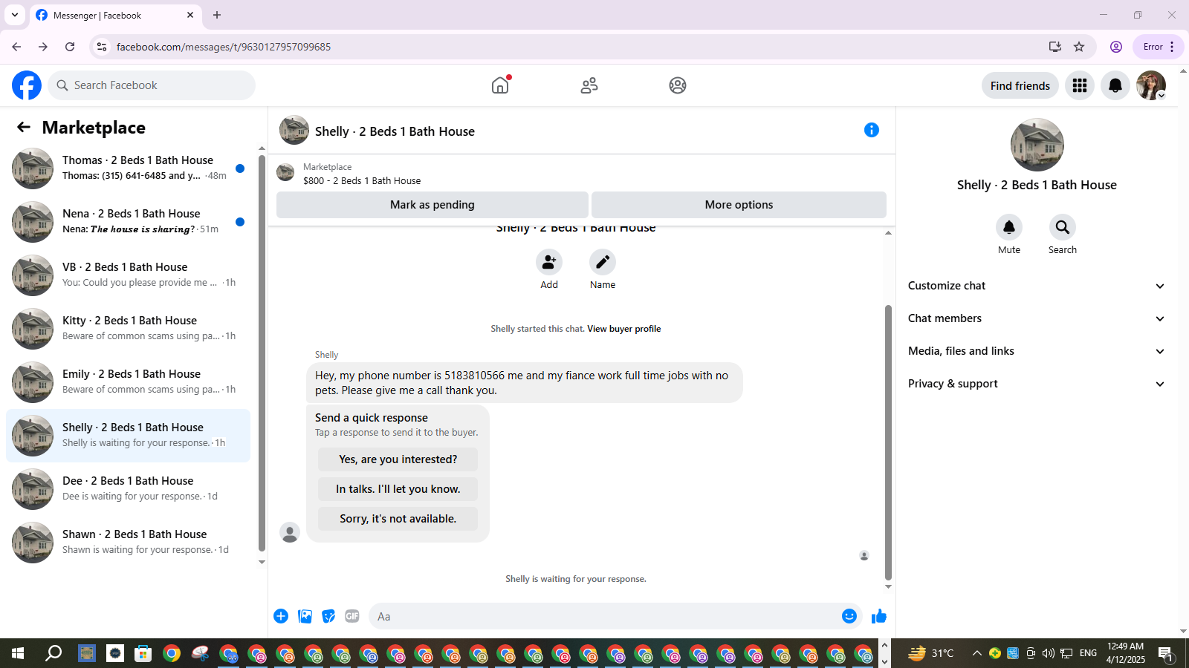Go to the Home feed icon
Image resolution: width=1189 pixels, height=668 pixels.
(x=500, y=85)
